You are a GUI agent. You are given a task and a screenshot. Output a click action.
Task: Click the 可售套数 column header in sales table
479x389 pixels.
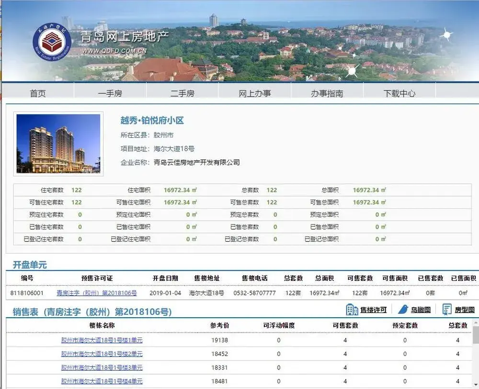tap(345, 325)
